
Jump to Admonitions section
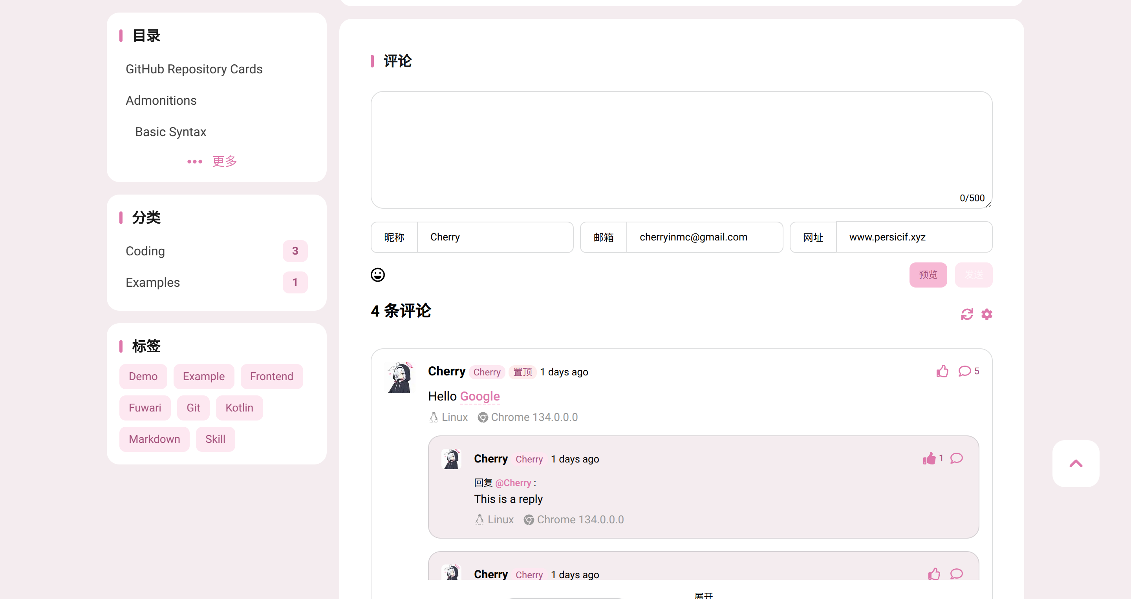[x=161, y=100]
